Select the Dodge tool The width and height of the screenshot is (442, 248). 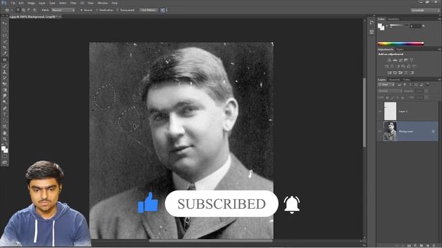click(x=5, y=102)
